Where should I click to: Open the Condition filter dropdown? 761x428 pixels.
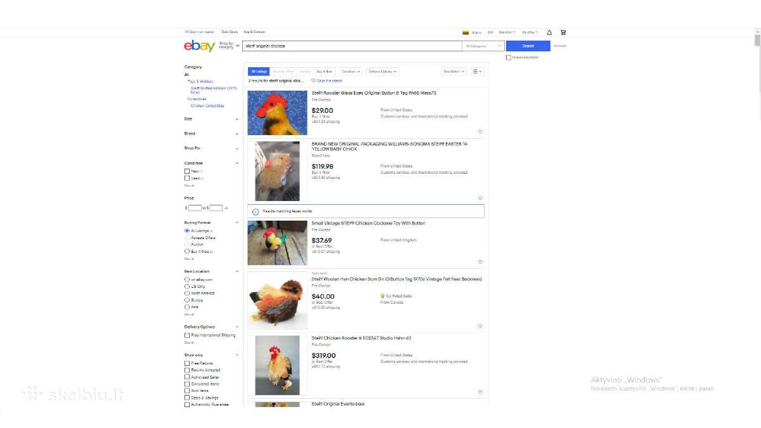351,72
